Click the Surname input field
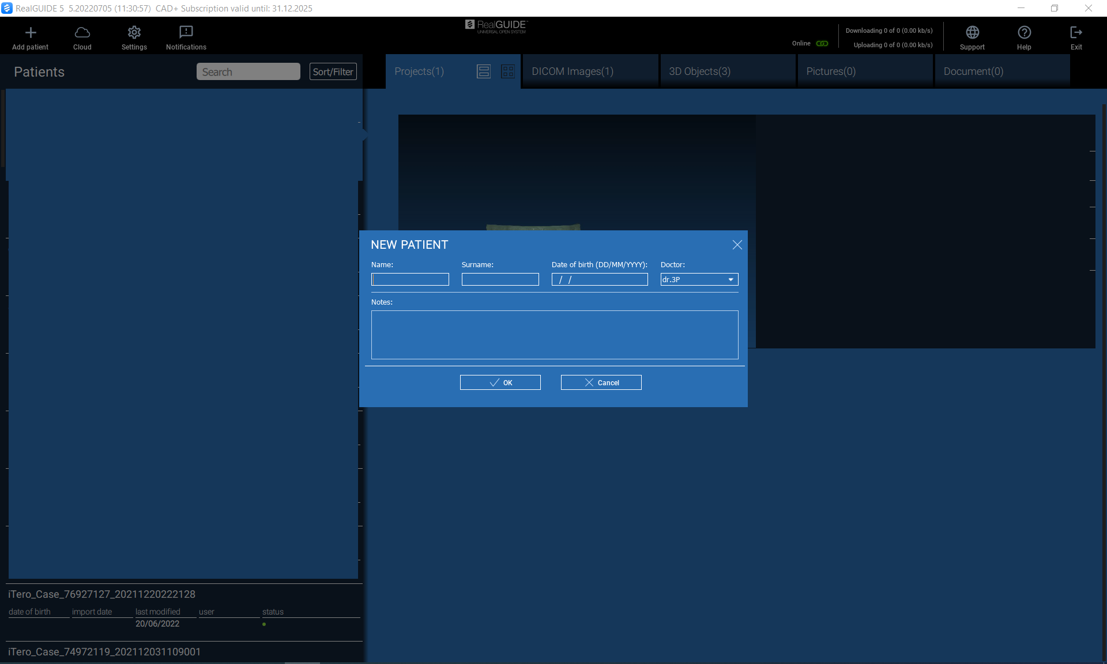 (500, 280)
